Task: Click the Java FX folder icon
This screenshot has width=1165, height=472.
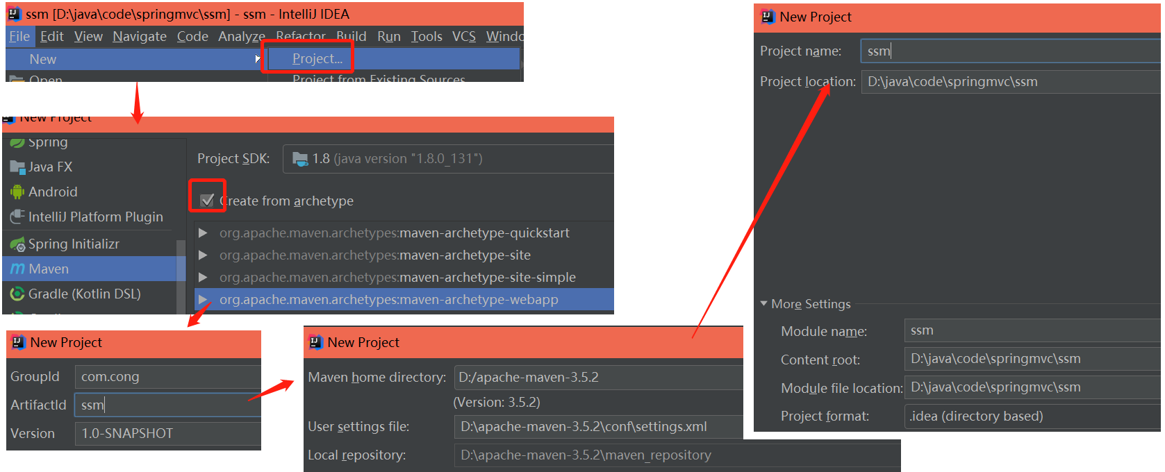Action: point(17,167)
